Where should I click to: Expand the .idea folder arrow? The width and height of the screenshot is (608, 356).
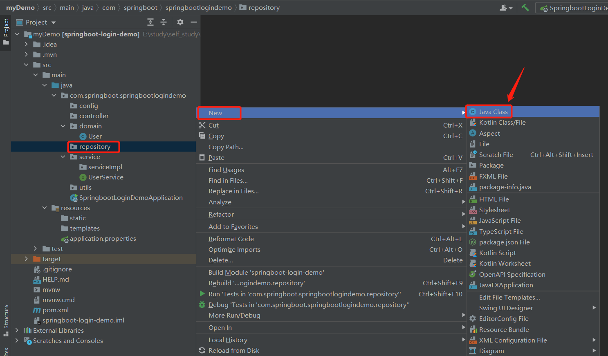26,45
